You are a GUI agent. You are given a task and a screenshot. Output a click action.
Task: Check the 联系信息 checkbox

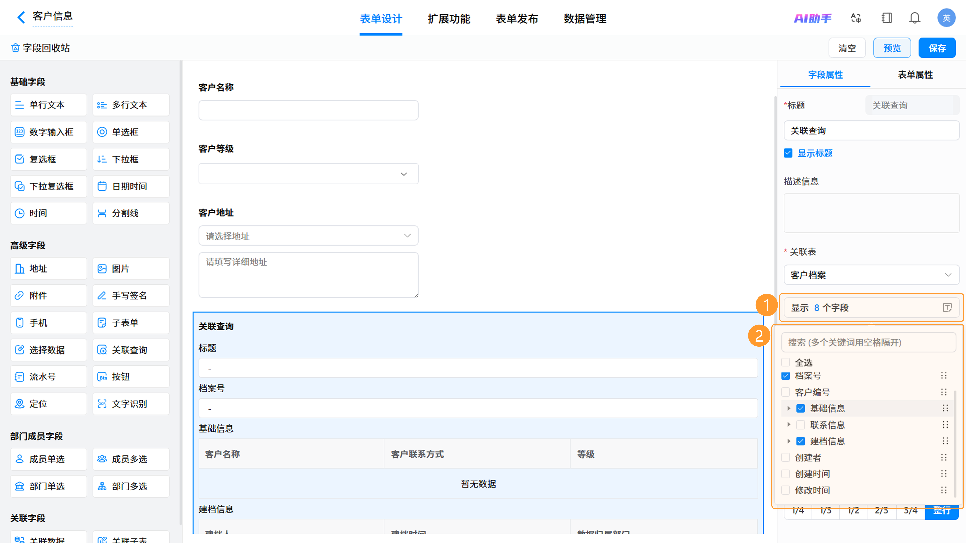(x=801, y=425)
